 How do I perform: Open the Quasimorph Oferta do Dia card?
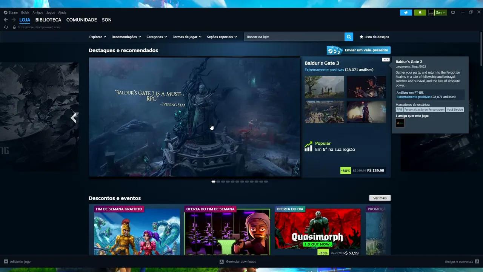click(x=317, y=230)
